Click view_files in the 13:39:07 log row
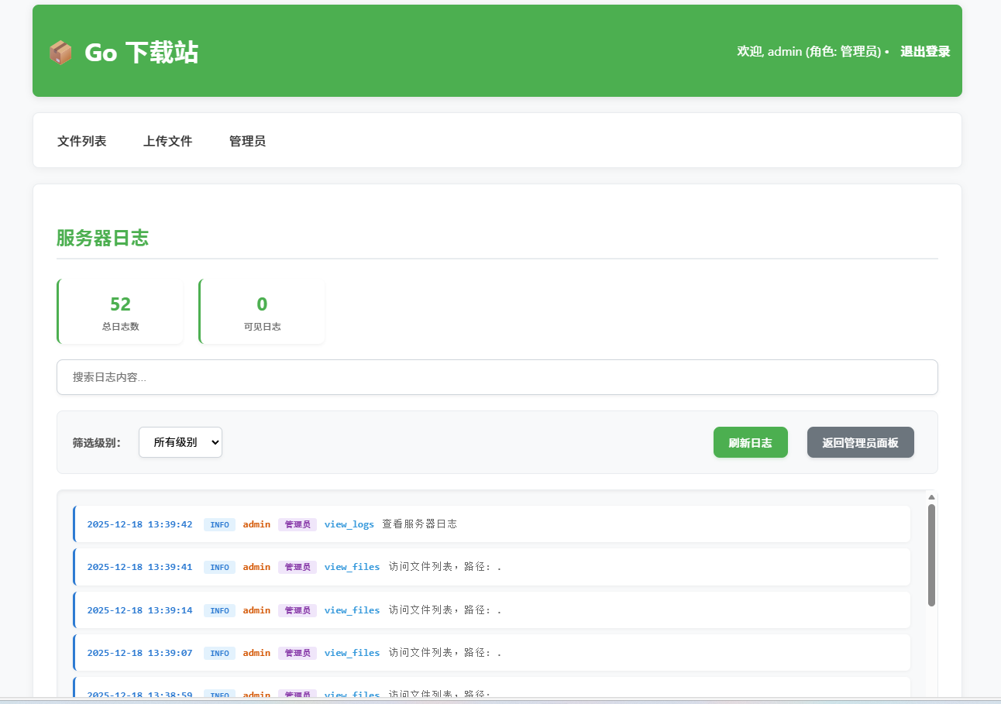This screenshot has height=704, width=1001. pyautogui.click(x=353, y=653)
